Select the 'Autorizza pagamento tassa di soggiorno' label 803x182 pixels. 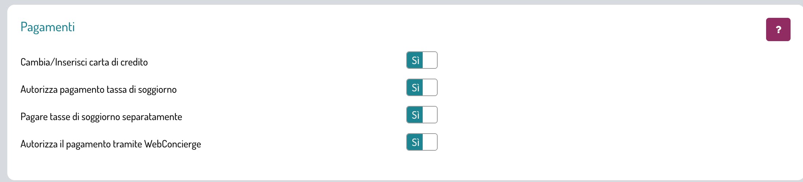[x=99, y=90]
